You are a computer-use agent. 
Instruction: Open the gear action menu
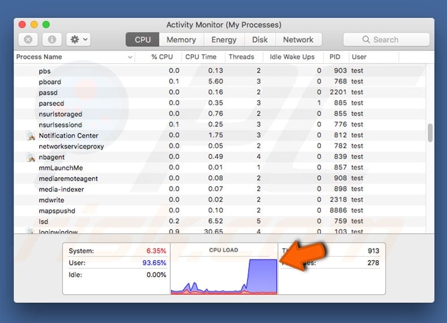tap(78, 40)
